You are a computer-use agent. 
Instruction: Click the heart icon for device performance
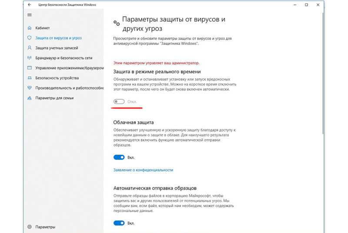[x=30, y=88]
